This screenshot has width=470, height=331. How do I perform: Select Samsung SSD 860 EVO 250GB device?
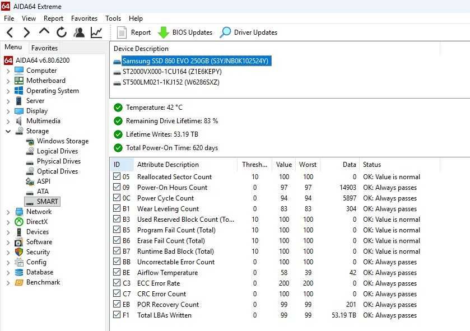(196, 61)
